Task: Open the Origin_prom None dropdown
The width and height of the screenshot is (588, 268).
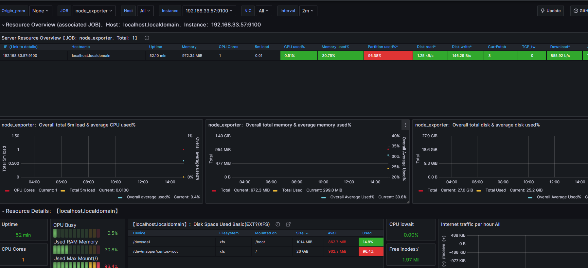Action: click(x=41, y=11)
